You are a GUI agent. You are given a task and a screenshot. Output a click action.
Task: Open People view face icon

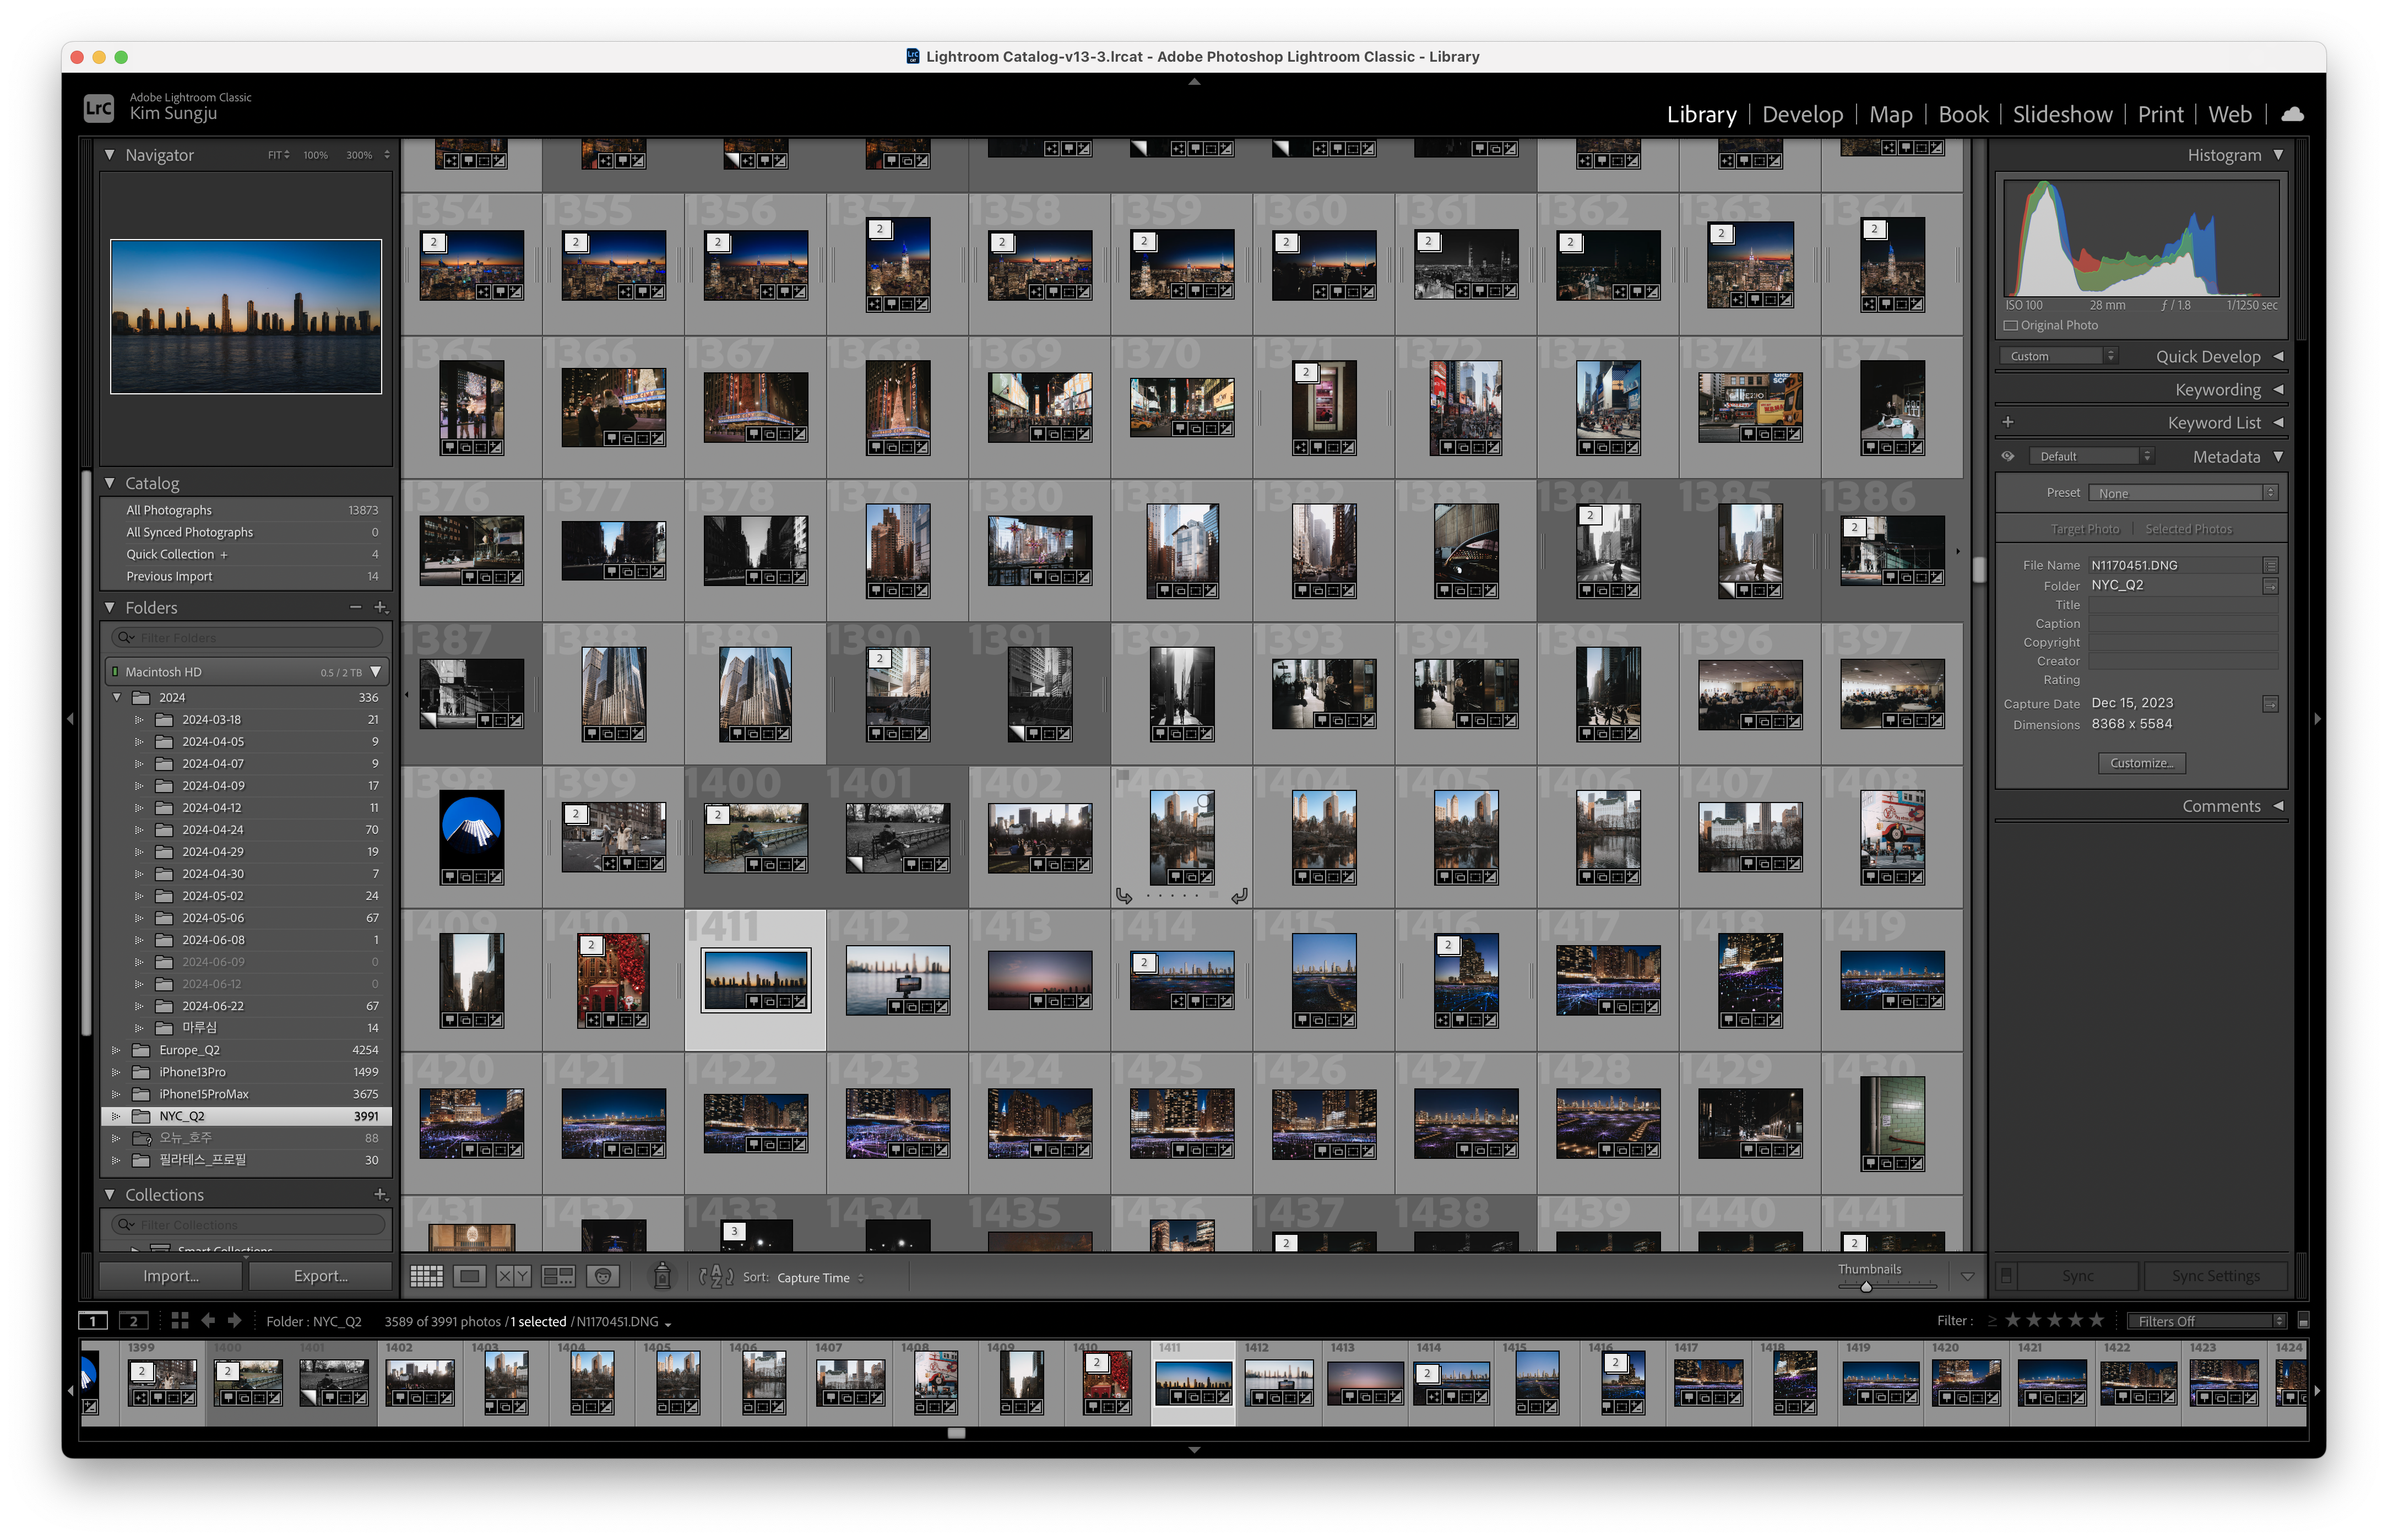tap(602, 1276)
